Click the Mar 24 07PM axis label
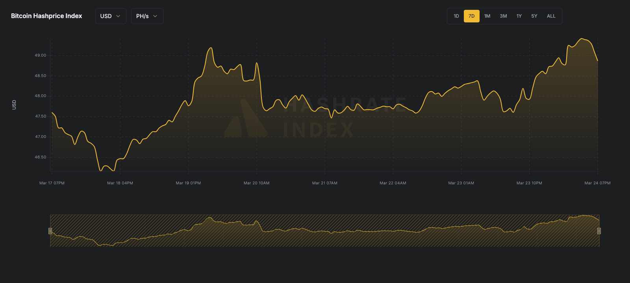Screen dimensions: 630x283 point(598,183)
